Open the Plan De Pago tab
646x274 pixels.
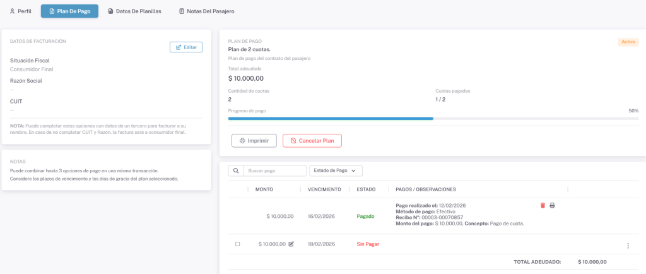pyautogui.click(x=69, y=11)
